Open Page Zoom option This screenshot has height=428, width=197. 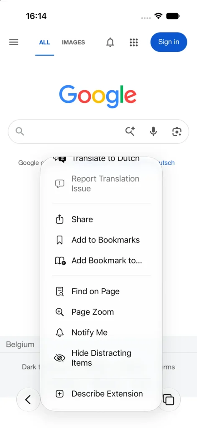(x=101, y=312)
